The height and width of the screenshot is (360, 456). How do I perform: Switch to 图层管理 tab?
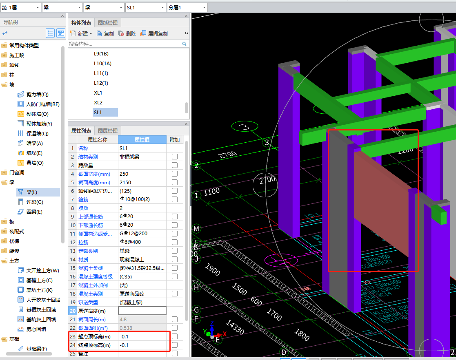108,130
